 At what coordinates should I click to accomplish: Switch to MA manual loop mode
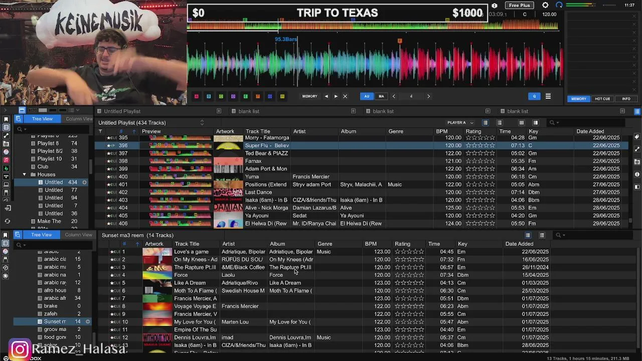[x=381, y=96]
